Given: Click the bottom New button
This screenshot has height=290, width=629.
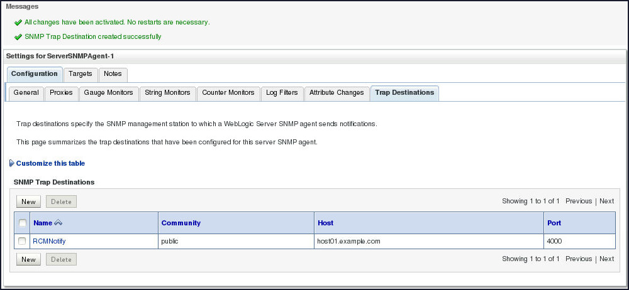Looking at the screenshot, I should [28, 259].
